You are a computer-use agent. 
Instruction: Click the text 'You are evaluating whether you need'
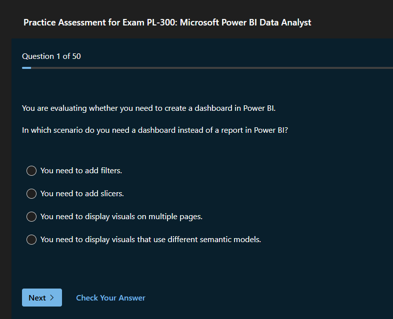click(x=149, y=108)
